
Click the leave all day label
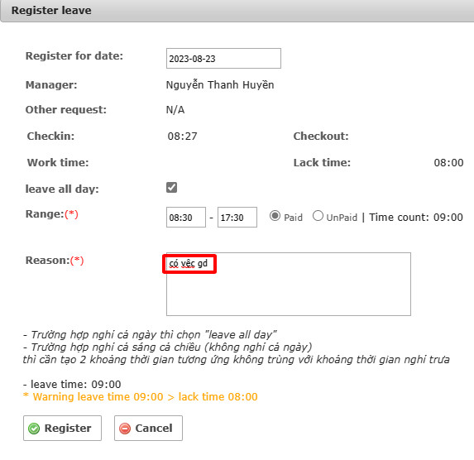tap(62, 189)
